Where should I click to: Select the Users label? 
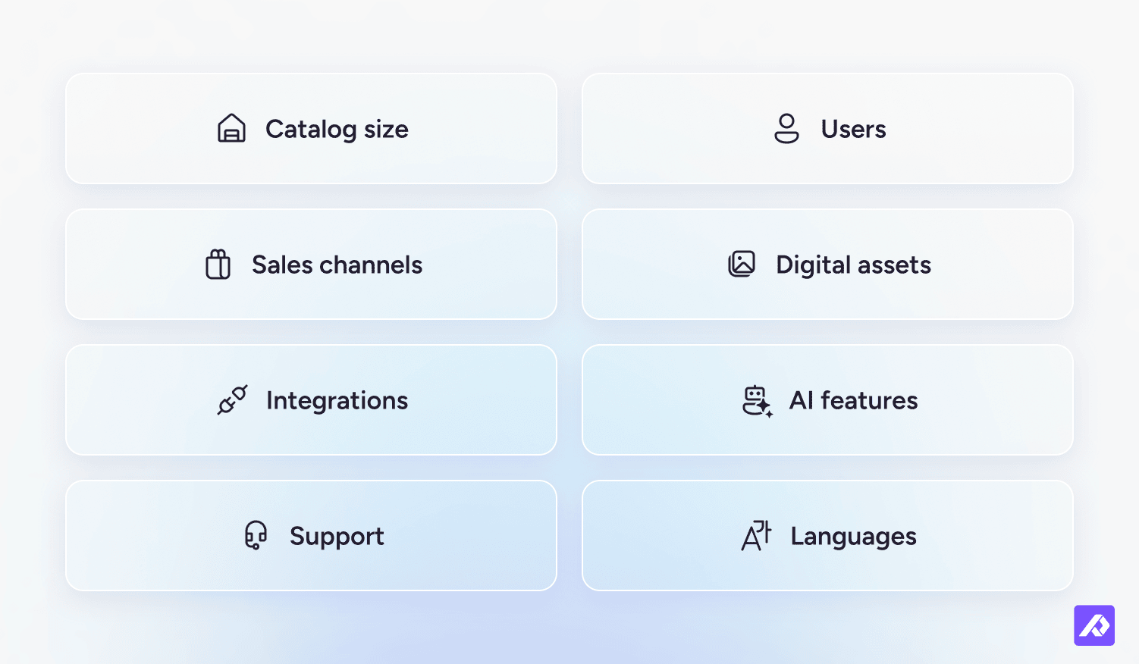[x=853, y=129]
